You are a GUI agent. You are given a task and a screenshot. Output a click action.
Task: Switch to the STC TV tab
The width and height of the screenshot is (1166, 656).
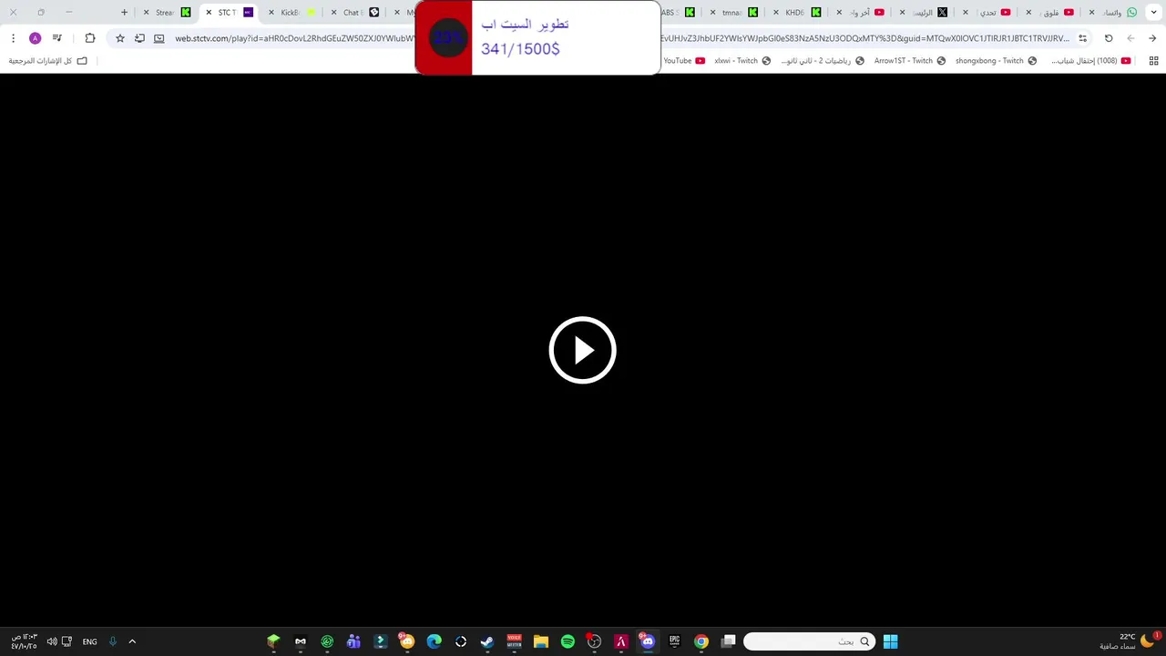[228, 13]
